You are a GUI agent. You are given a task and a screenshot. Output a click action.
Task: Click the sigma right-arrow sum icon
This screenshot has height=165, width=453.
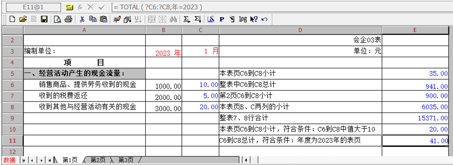tap(187, 19)
